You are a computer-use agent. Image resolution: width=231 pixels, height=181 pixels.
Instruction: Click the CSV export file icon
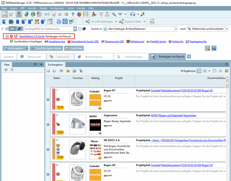pos(59,22)
